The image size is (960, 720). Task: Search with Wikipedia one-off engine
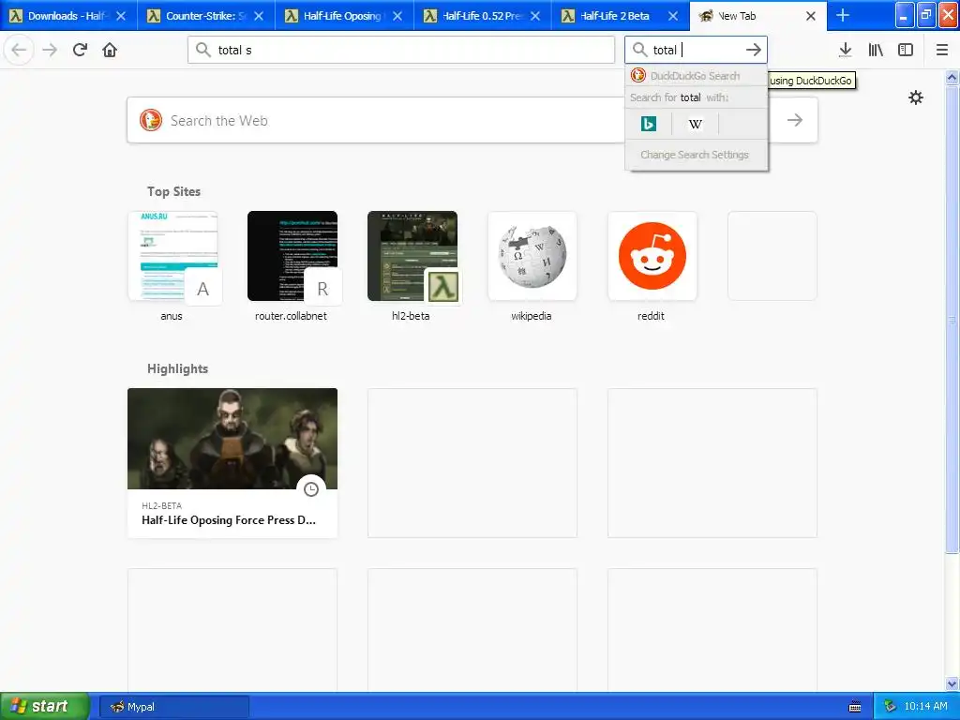pos(695,124)
